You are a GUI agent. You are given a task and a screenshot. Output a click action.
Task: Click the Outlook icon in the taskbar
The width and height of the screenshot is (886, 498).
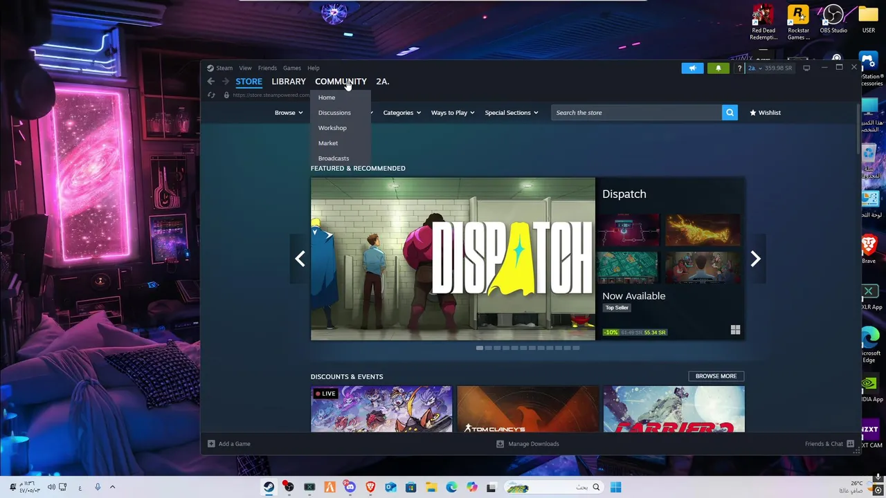pos(390,487)
